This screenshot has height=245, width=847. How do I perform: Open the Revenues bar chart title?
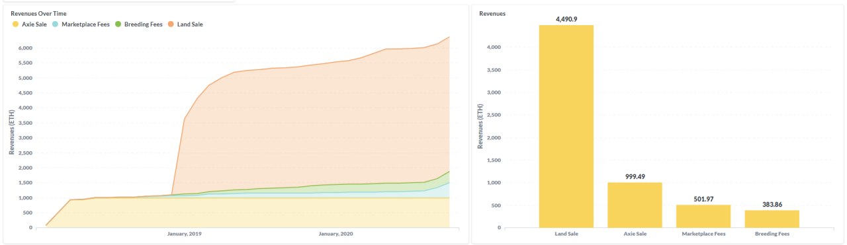point(492,13)
